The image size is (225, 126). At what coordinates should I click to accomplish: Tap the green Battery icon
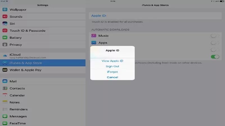(x=5, y=38)
